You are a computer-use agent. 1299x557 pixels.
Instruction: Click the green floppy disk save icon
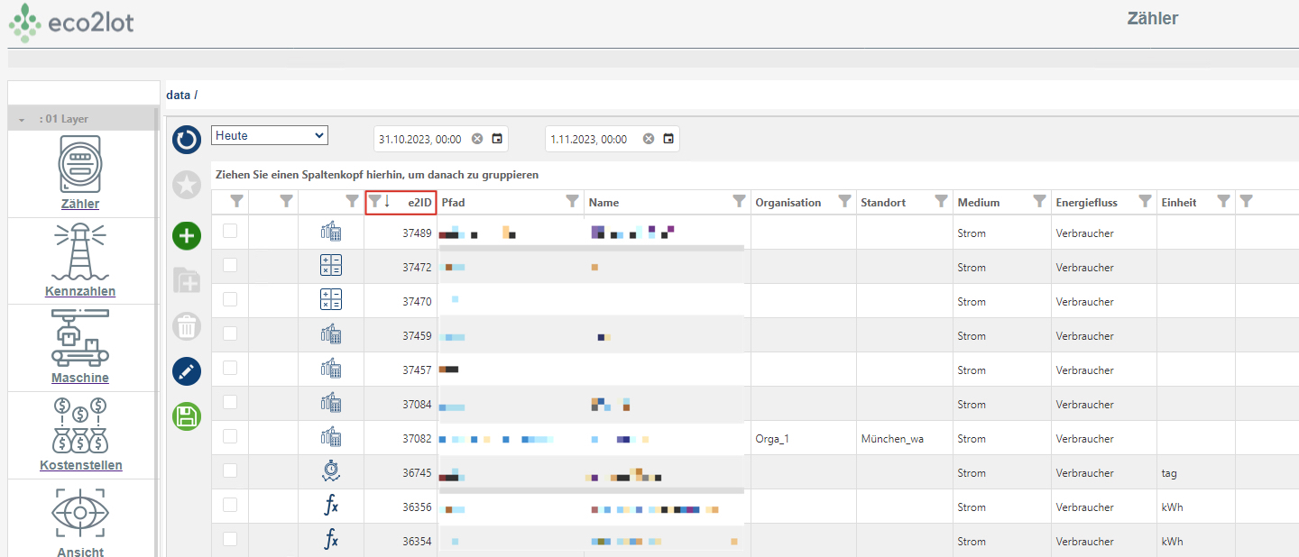[x=187, y=415]
